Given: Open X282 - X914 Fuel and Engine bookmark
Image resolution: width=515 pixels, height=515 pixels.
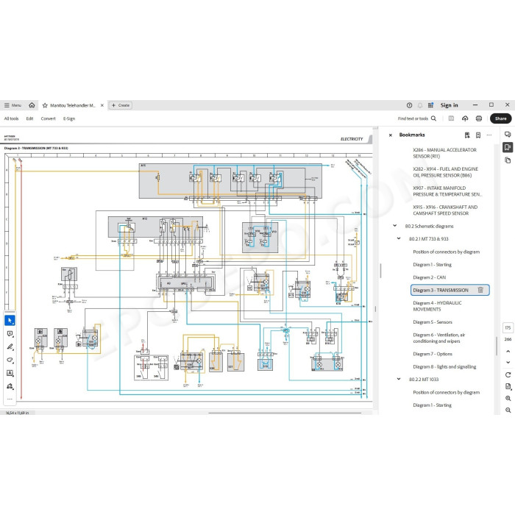Looking at the screenshot, I should click(x=445, y=172).
